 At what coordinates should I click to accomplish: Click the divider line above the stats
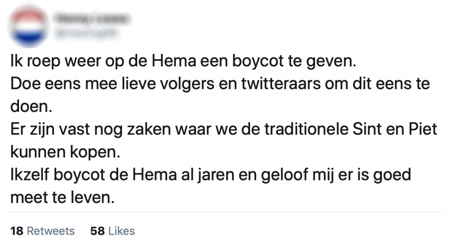(226, 212)
